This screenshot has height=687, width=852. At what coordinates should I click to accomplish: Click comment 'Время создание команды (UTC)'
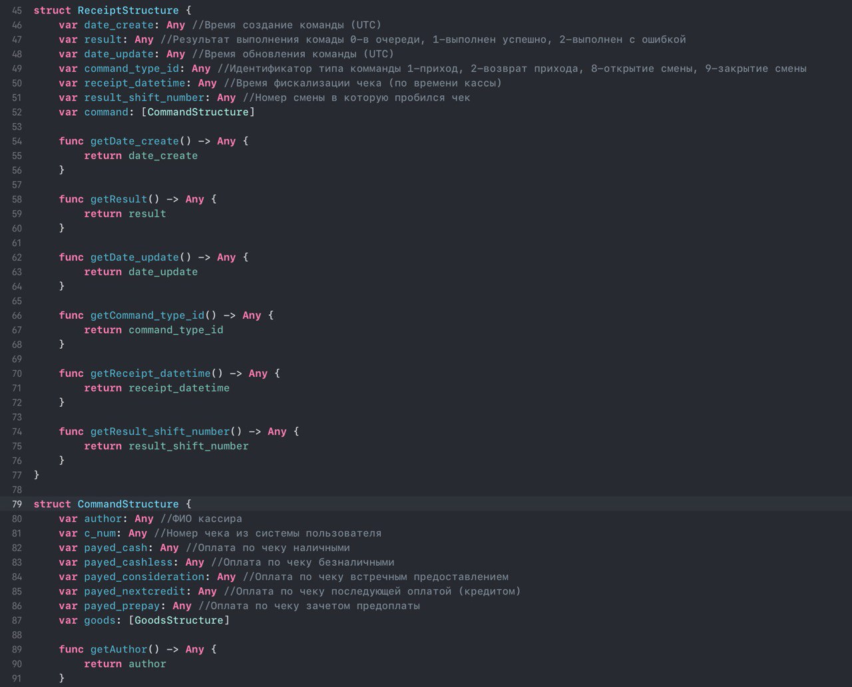[286, 25]
